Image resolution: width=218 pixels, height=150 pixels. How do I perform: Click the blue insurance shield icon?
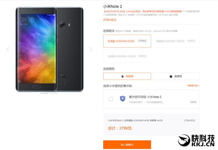click(122, 99)
